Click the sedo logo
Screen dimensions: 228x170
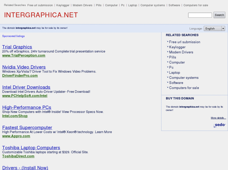click(220, 125)
